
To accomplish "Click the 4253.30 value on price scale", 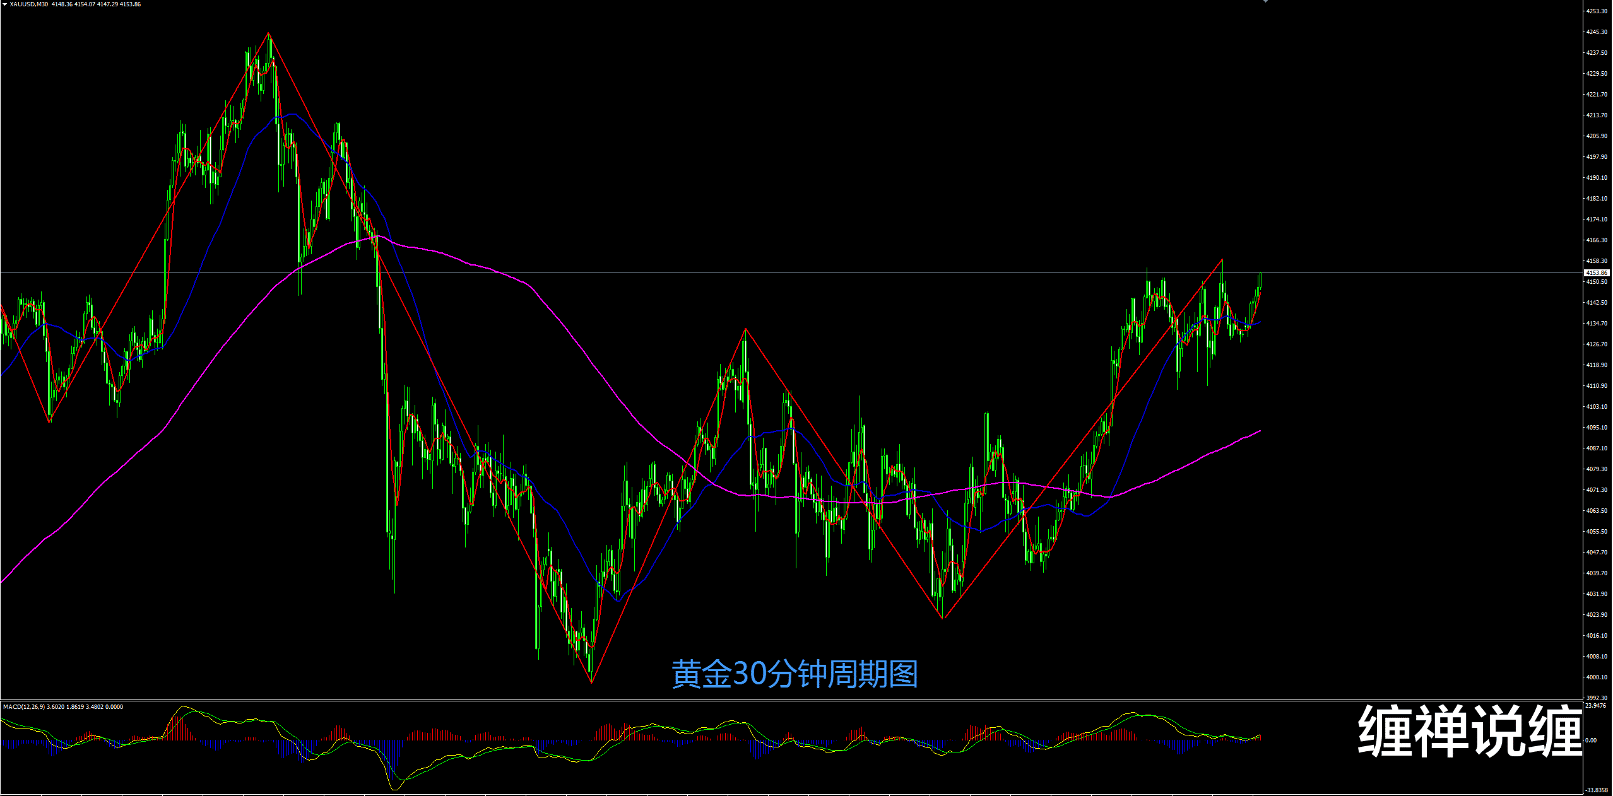I will [1597, 11].
